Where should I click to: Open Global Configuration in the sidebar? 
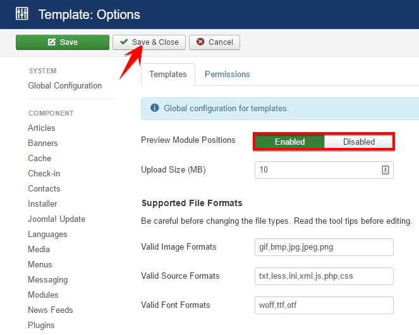(x=64, y=85)
